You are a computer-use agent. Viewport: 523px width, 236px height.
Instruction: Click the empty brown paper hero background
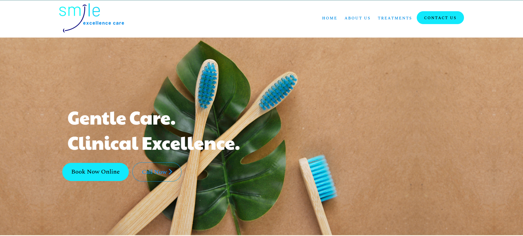(412, 110)
